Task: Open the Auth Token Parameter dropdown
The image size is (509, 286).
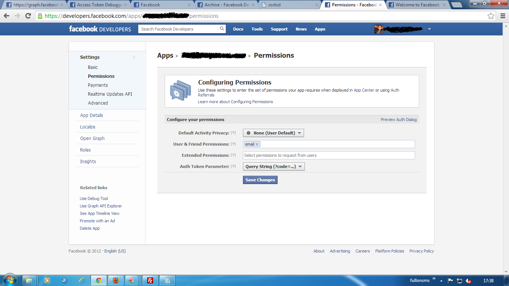Action: pyautogui.click(x=274, y=166)
